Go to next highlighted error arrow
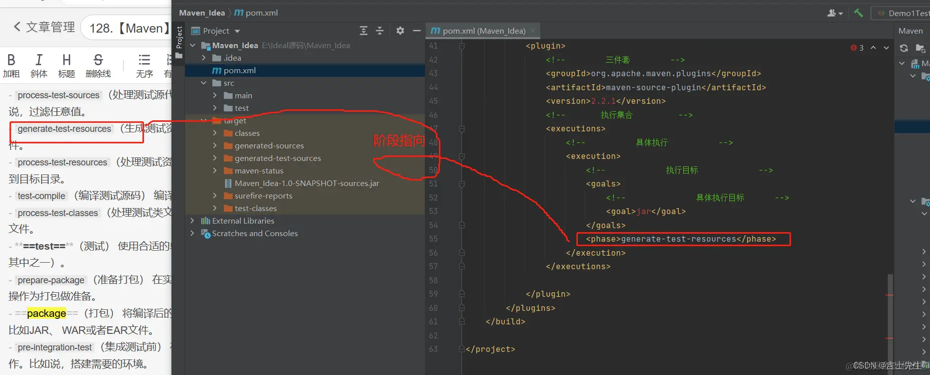 (x=886, y=48)
